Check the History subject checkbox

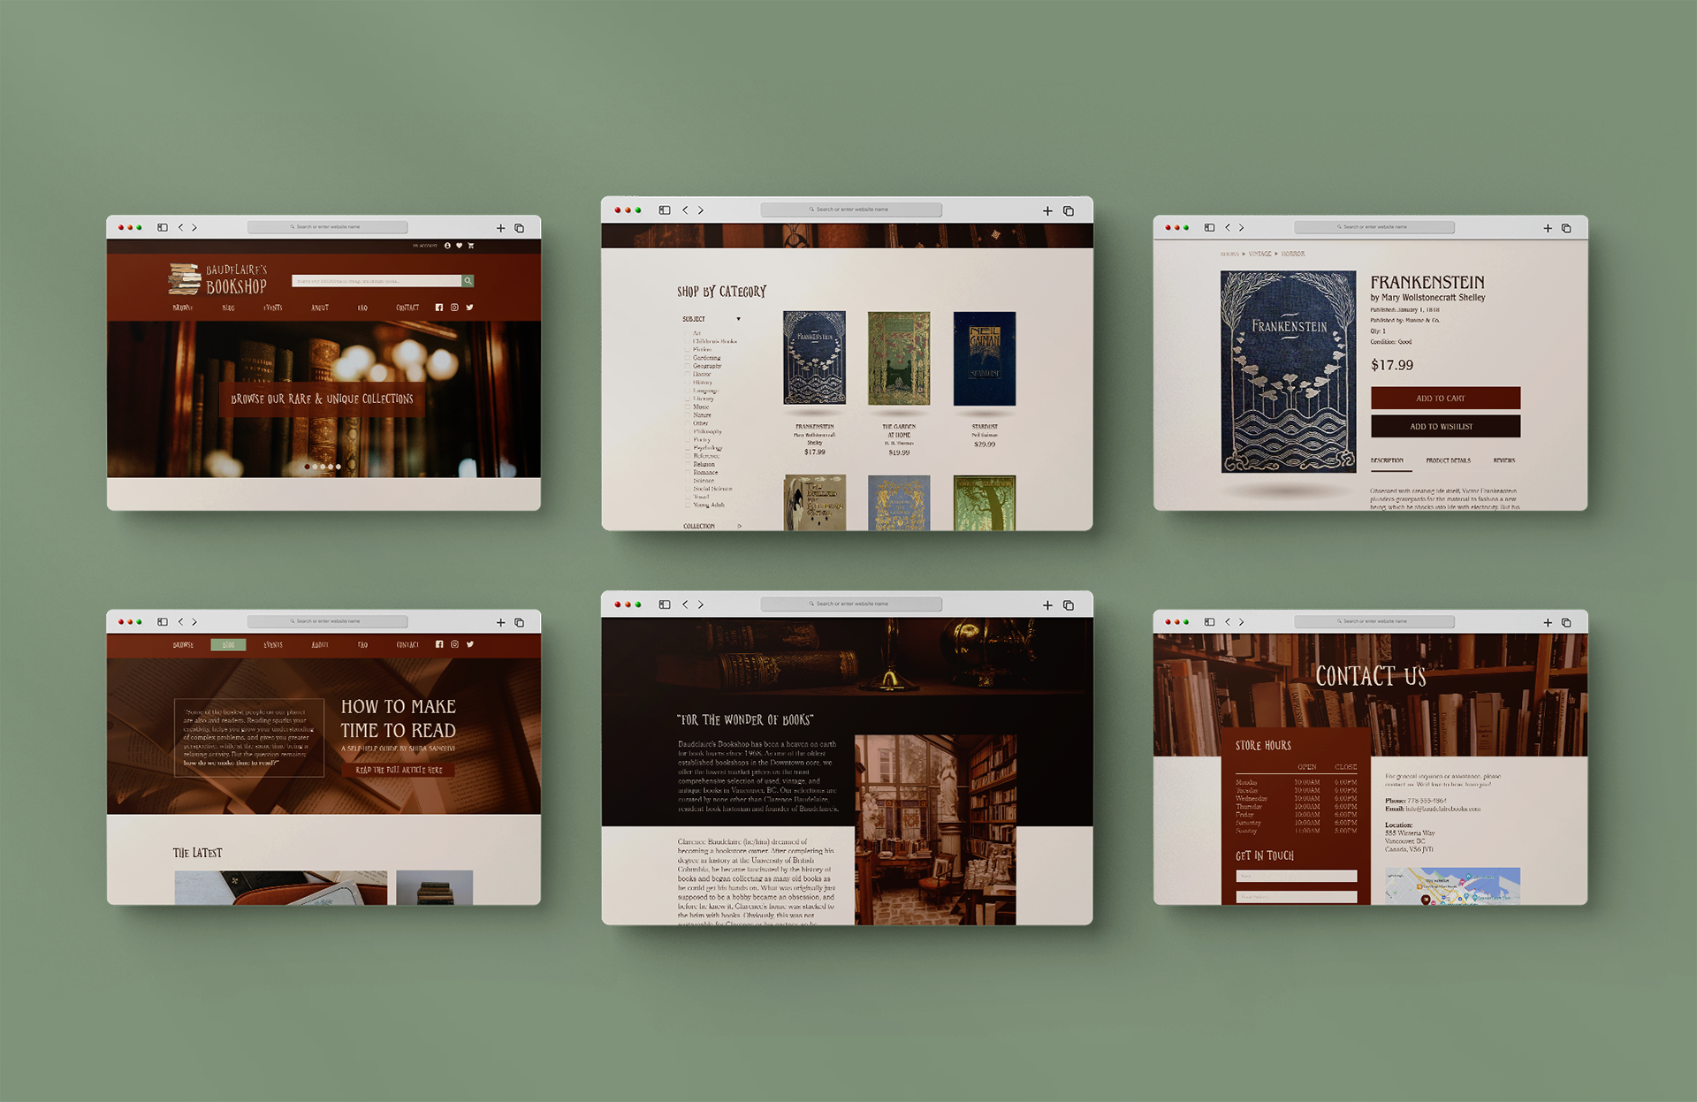688,383
